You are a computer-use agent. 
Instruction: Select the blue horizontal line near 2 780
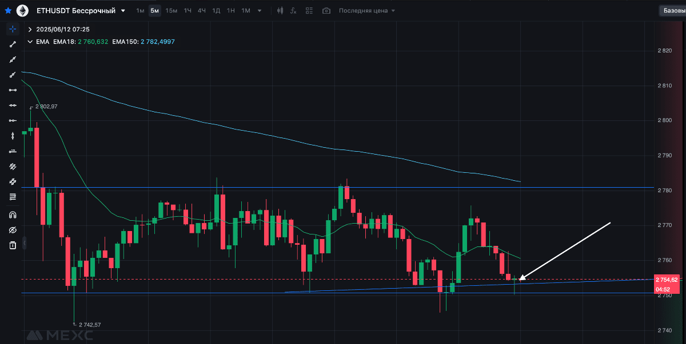tap(337, 187)
